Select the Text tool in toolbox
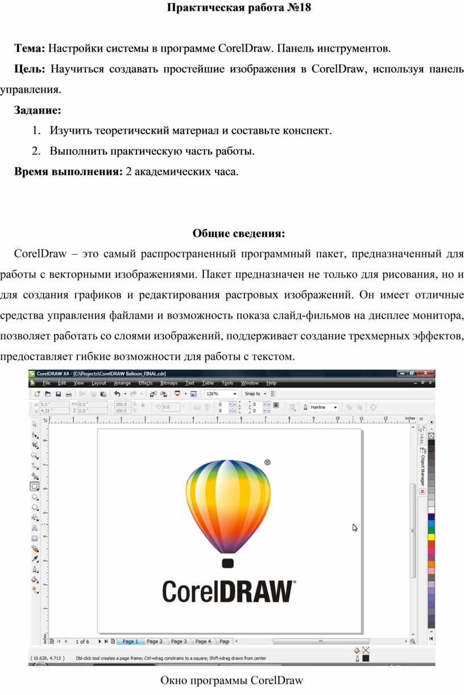464x695 pixels. click(x=35, y=528)
